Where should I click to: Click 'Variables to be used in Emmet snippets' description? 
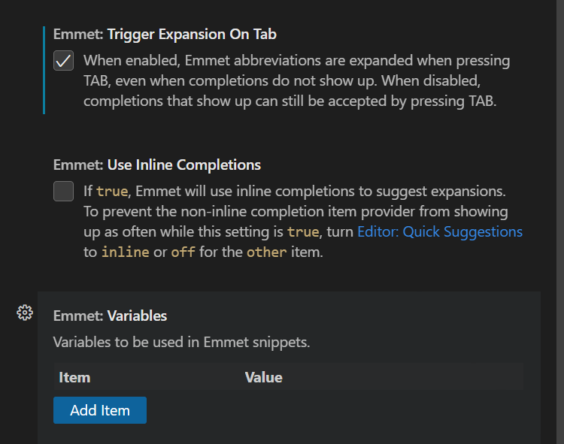181,342
